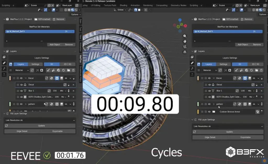Click the Exportable button in the left panel
The height and width of the screenshot is (164, 268).
tap(58, 131)
